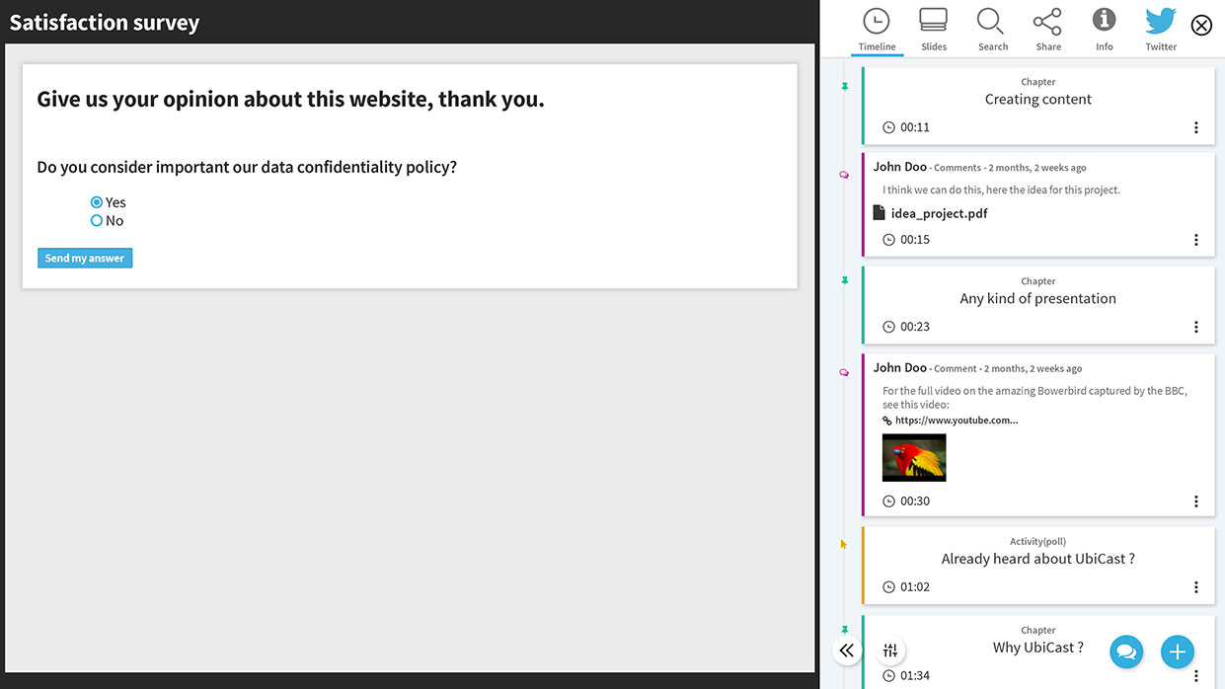1225x689 pixels.
Task: Switch to the Slides tab
Action: (933, 30)
